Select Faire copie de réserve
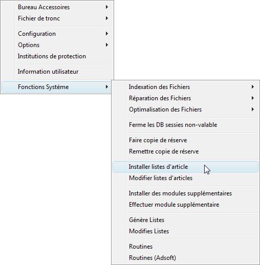 coord(185,140)
